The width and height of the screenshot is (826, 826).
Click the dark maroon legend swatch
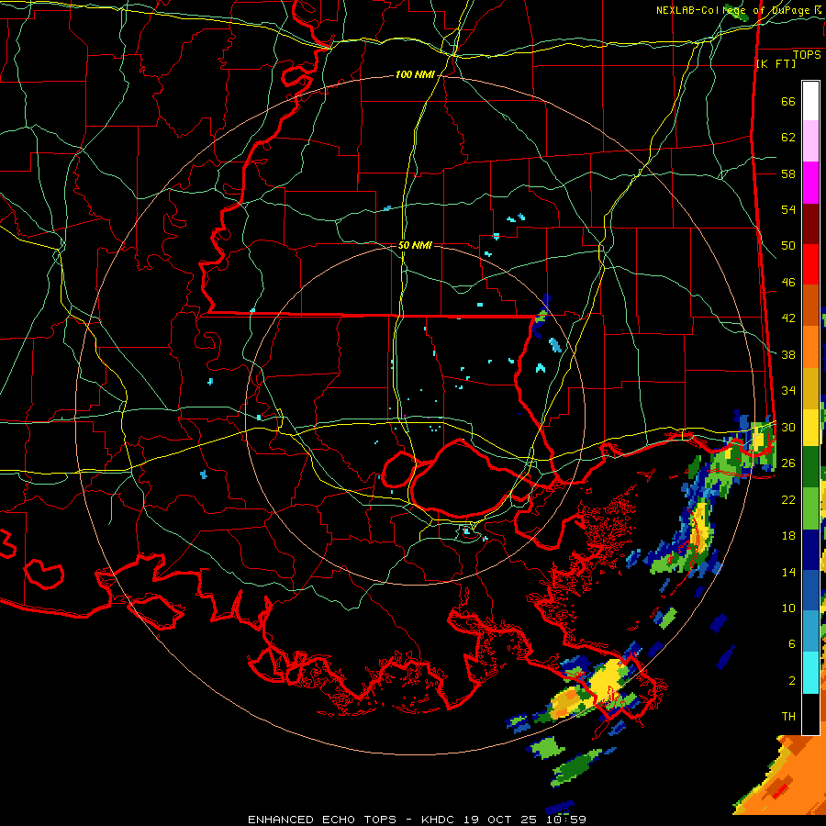click(x=810, y=223)
